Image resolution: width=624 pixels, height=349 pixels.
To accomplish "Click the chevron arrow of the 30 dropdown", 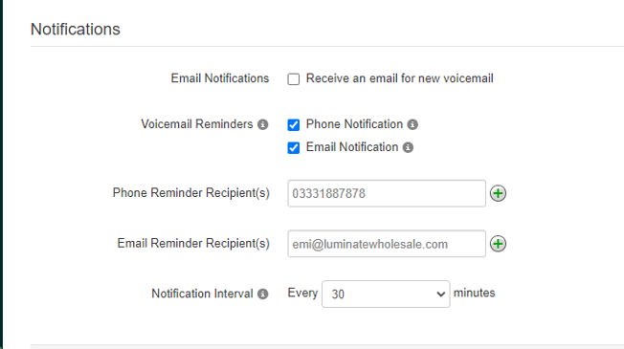I will (x=440, y=294).
